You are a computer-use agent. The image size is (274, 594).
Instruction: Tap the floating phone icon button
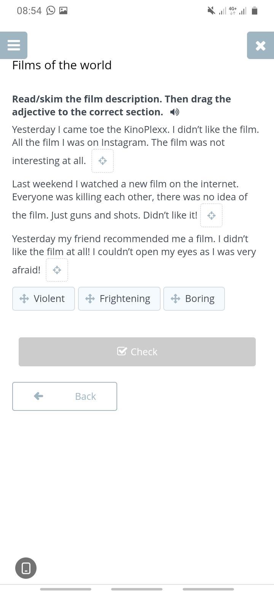(26, 568)
